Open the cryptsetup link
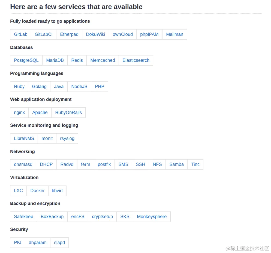This screenshot has width=271, height=253. (102, 217)
